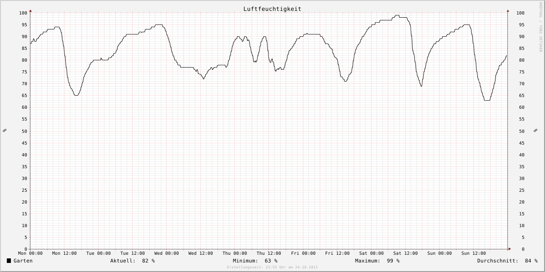Click the 50 label on left axis
Image resolution: width=545 pixels, height=272 pixels.
tap(25, 131)
